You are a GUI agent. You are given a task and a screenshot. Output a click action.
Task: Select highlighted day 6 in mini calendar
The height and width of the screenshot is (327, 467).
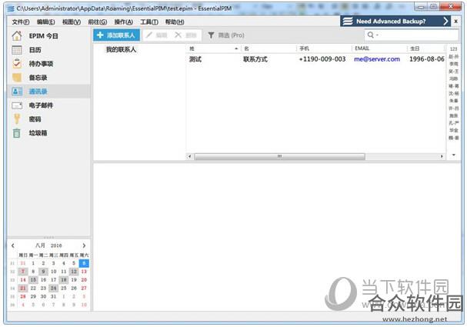(x=84, y=263)
